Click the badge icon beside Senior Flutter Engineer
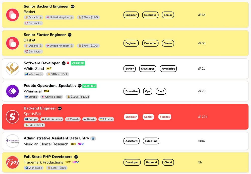Viewport: 251px width, 174px height. tap(70, 35)
